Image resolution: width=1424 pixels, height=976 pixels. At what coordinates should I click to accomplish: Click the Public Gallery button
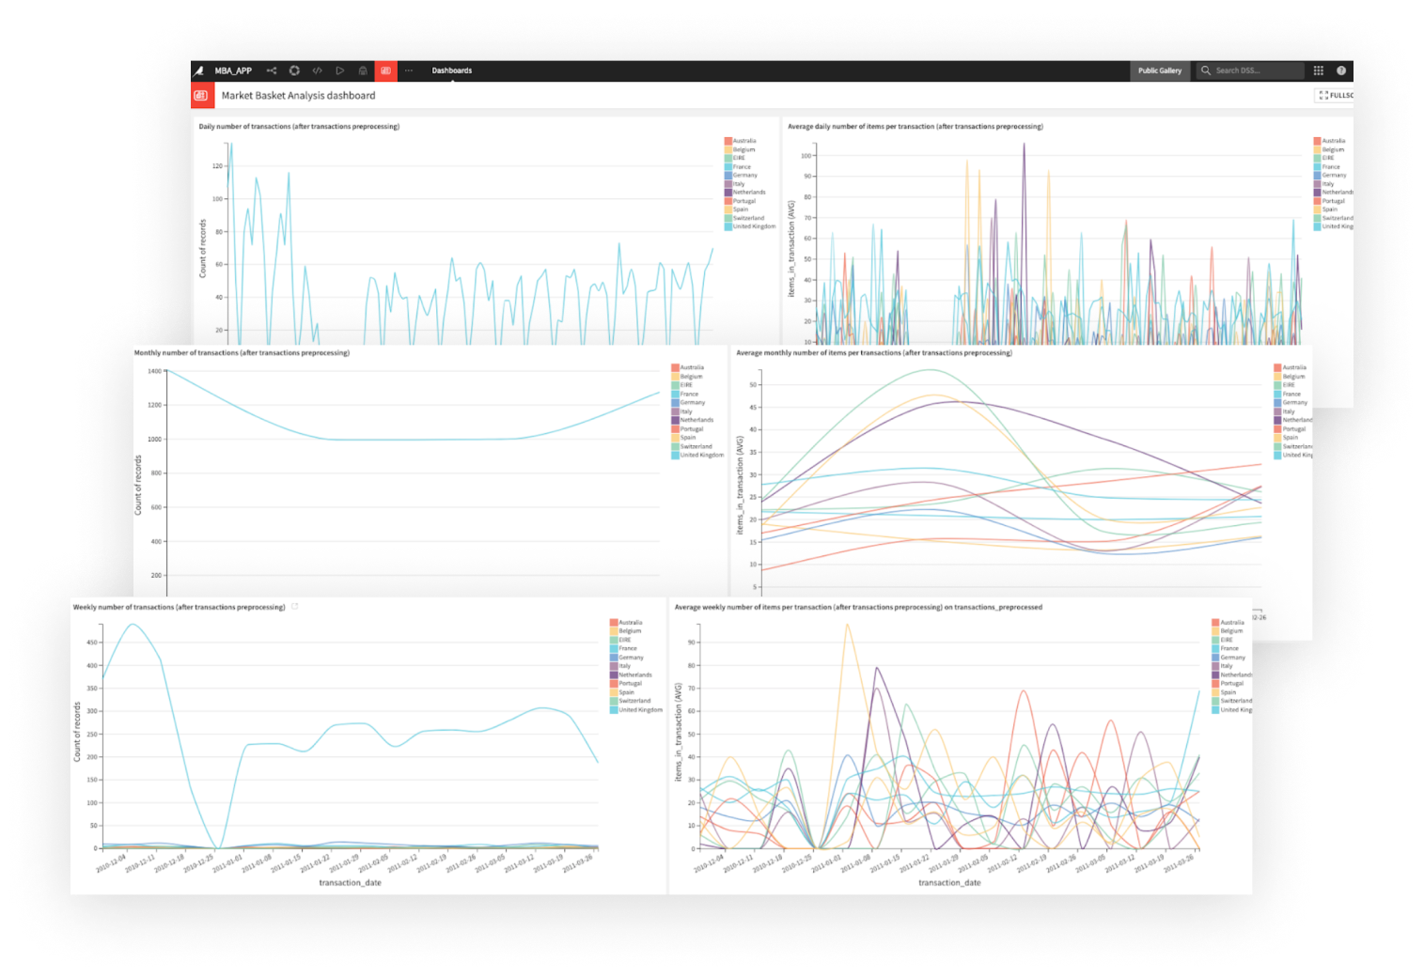click(x=1160, y=70)
